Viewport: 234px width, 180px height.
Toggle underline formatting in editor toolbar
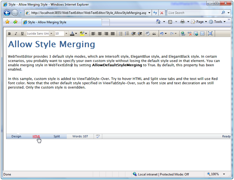pyautogui.click(x=22, y=34)
